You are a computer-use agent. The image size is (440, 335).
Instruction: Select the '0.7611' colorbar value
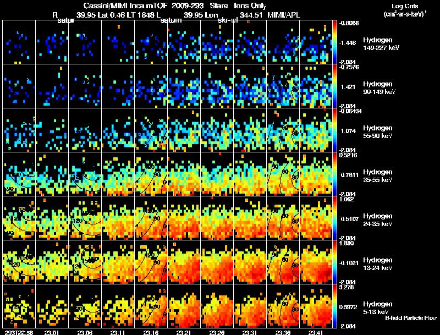coord(350,175)
